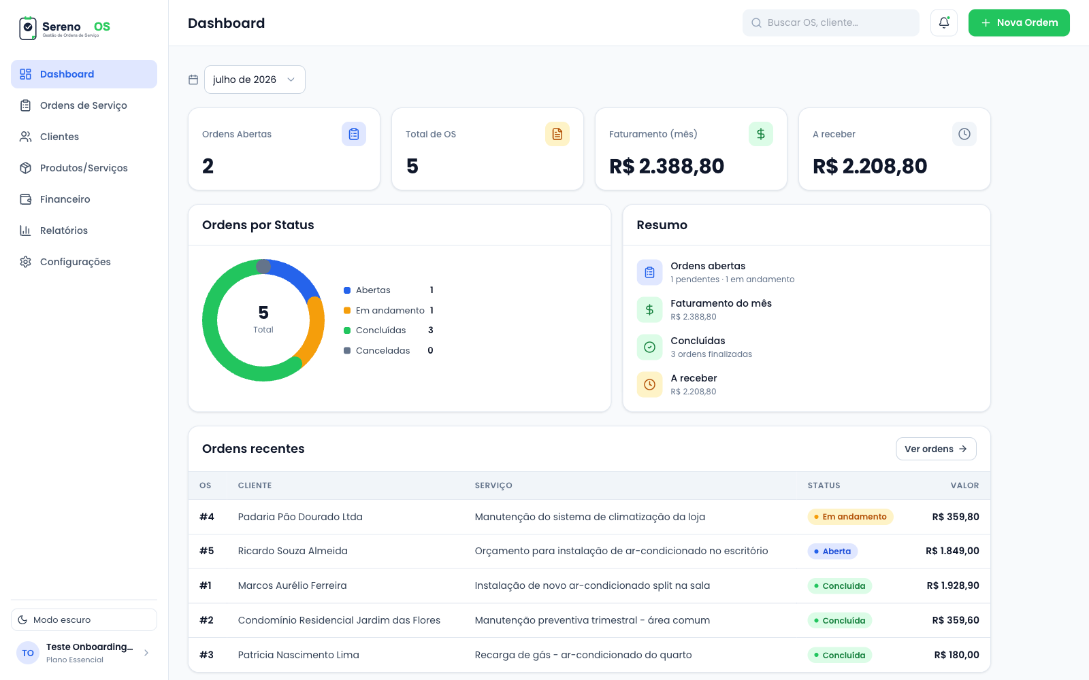Expand the Teste Onboarding account chevron
The image size is (1089, 680).
pos(146,653)
